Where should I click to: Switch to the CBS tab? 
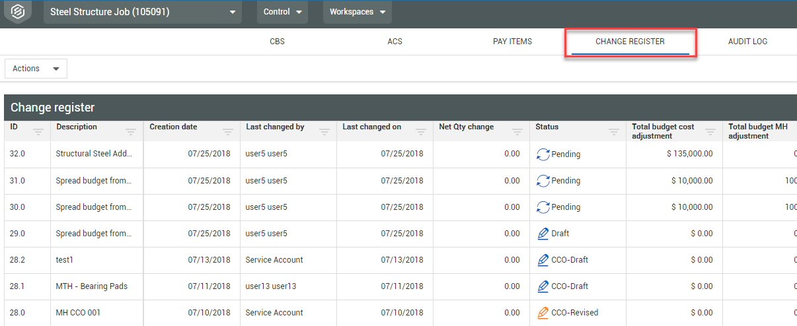click(278, 42)
